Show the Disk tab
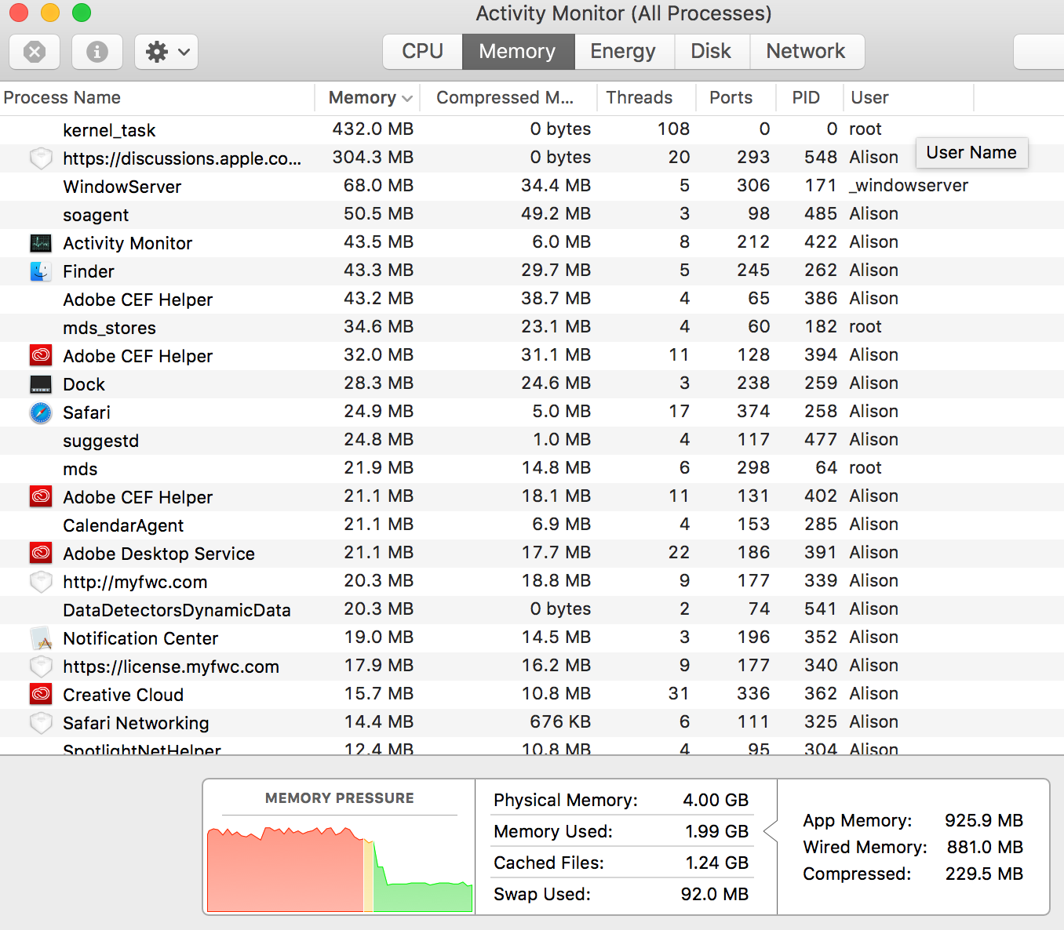Image resolution: width=1064 pixels, height=930 pixels. tap(712, 52)
